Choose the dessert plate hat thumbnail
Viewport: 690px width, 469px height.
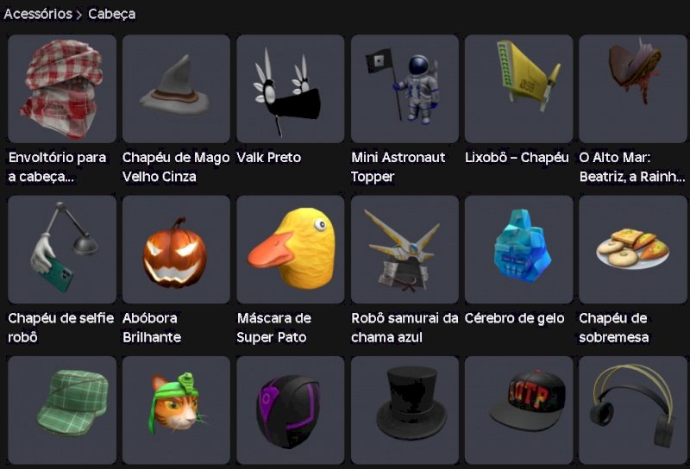[633, 249]
